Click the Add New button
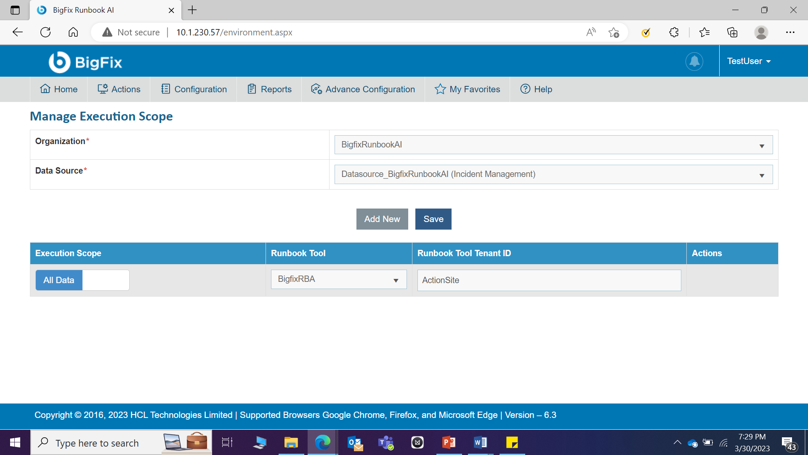Screen dimensions: 808x455 coord(382,219)
